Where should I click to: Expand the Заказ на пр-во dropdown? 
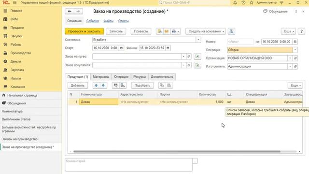coord(183,57)
